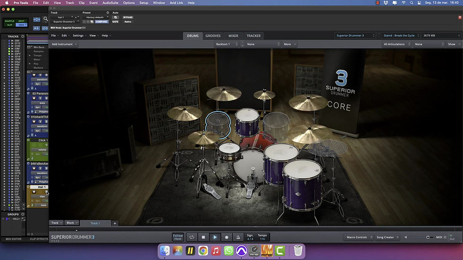The image size is (463, 260).
Task: Toggle the metronome icon in the transport
Action: [238, 237]
